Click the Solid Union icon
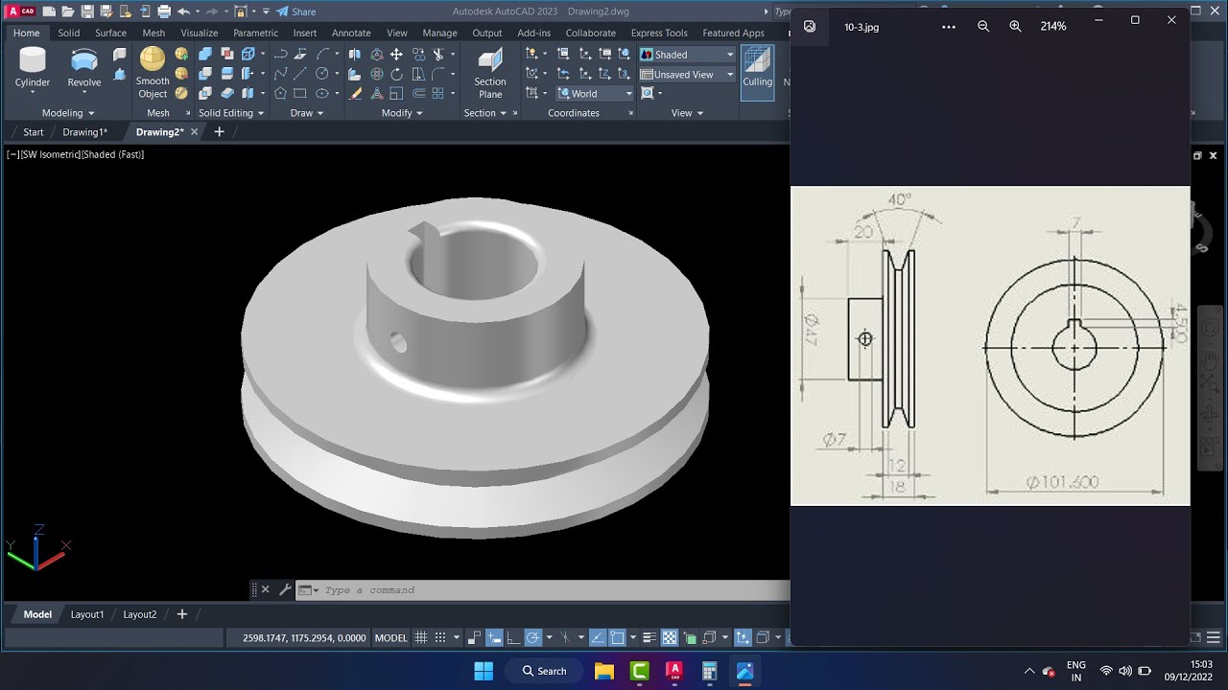 [205, 54]
